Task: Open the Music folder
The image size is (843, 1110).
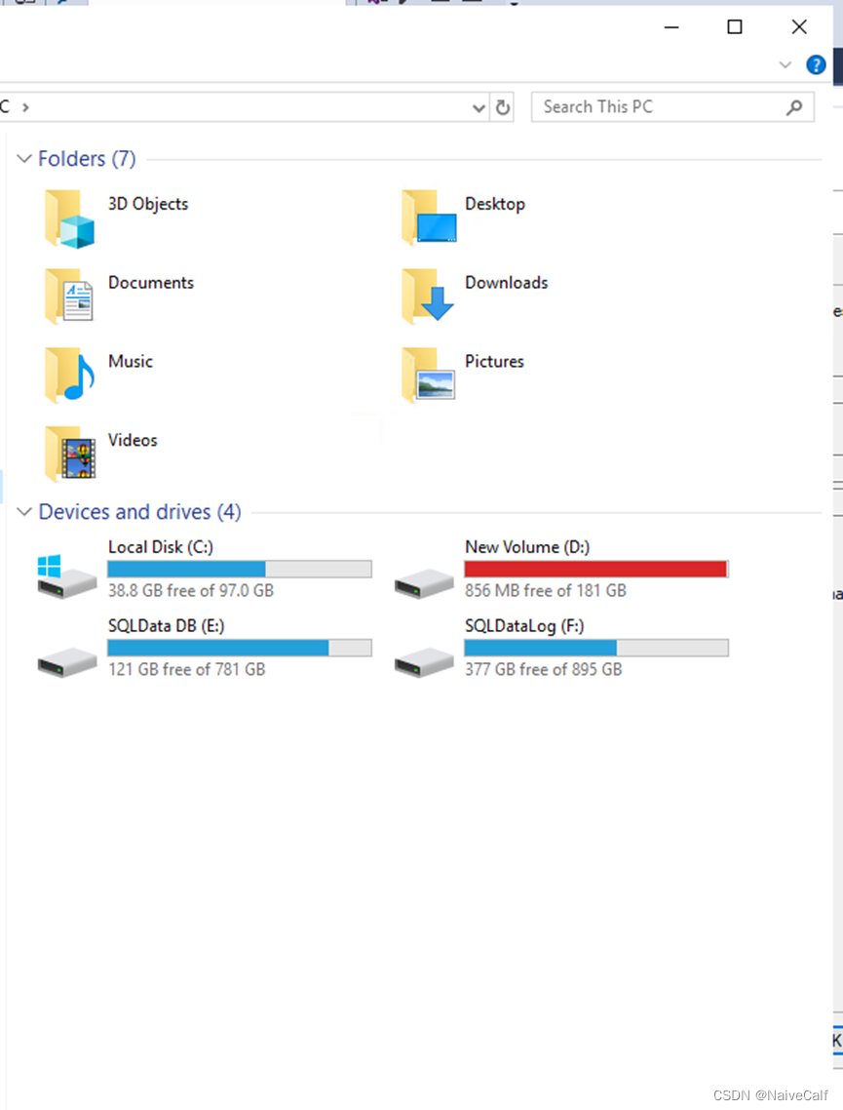Action: (x=131, y=362)
